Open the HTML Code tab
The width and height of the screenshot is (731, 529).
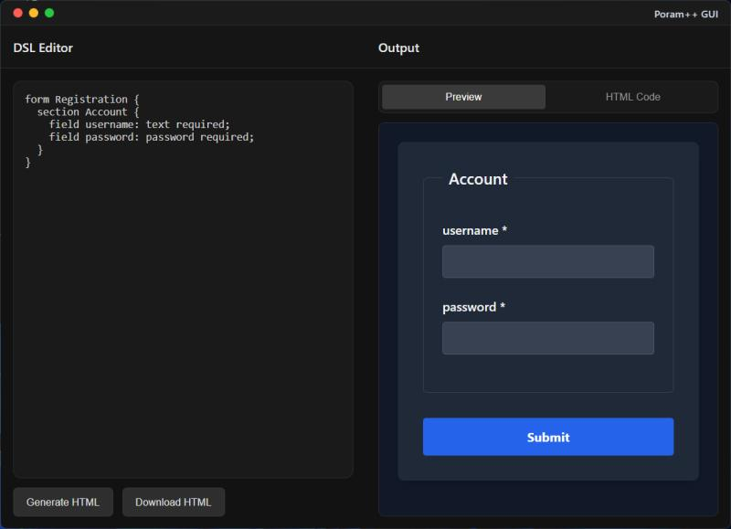pos(632,97)
